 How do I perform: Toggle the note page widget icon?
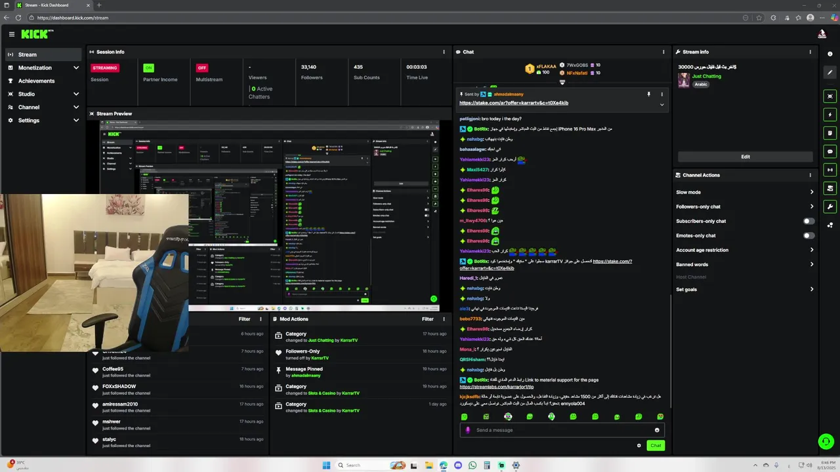click(x=830, y=133)
